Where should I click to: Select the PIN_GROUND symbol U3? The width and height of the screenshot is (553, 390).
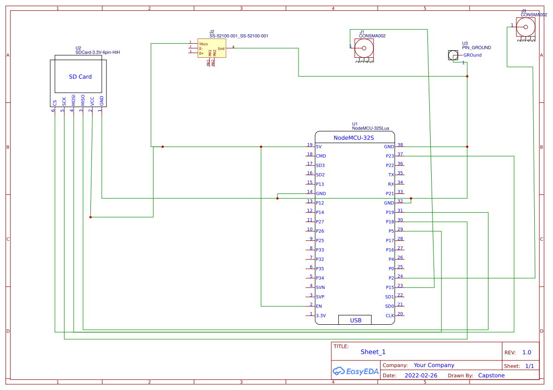pos(453,55)
